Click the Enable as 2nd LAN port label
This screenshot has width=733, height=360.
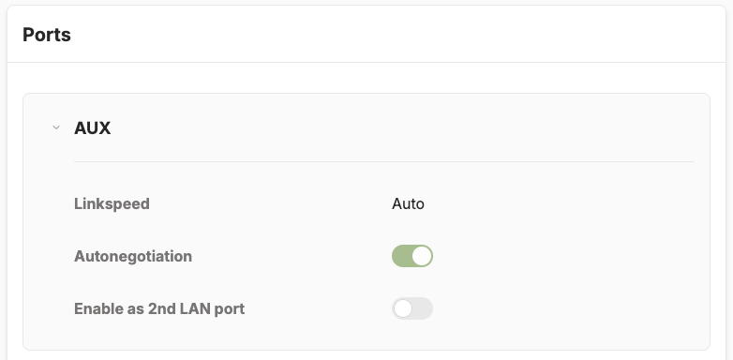tap(159, 308)
